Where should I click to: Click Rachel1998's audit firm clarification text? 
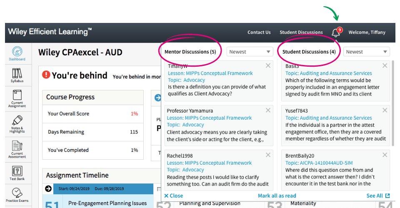217,180
